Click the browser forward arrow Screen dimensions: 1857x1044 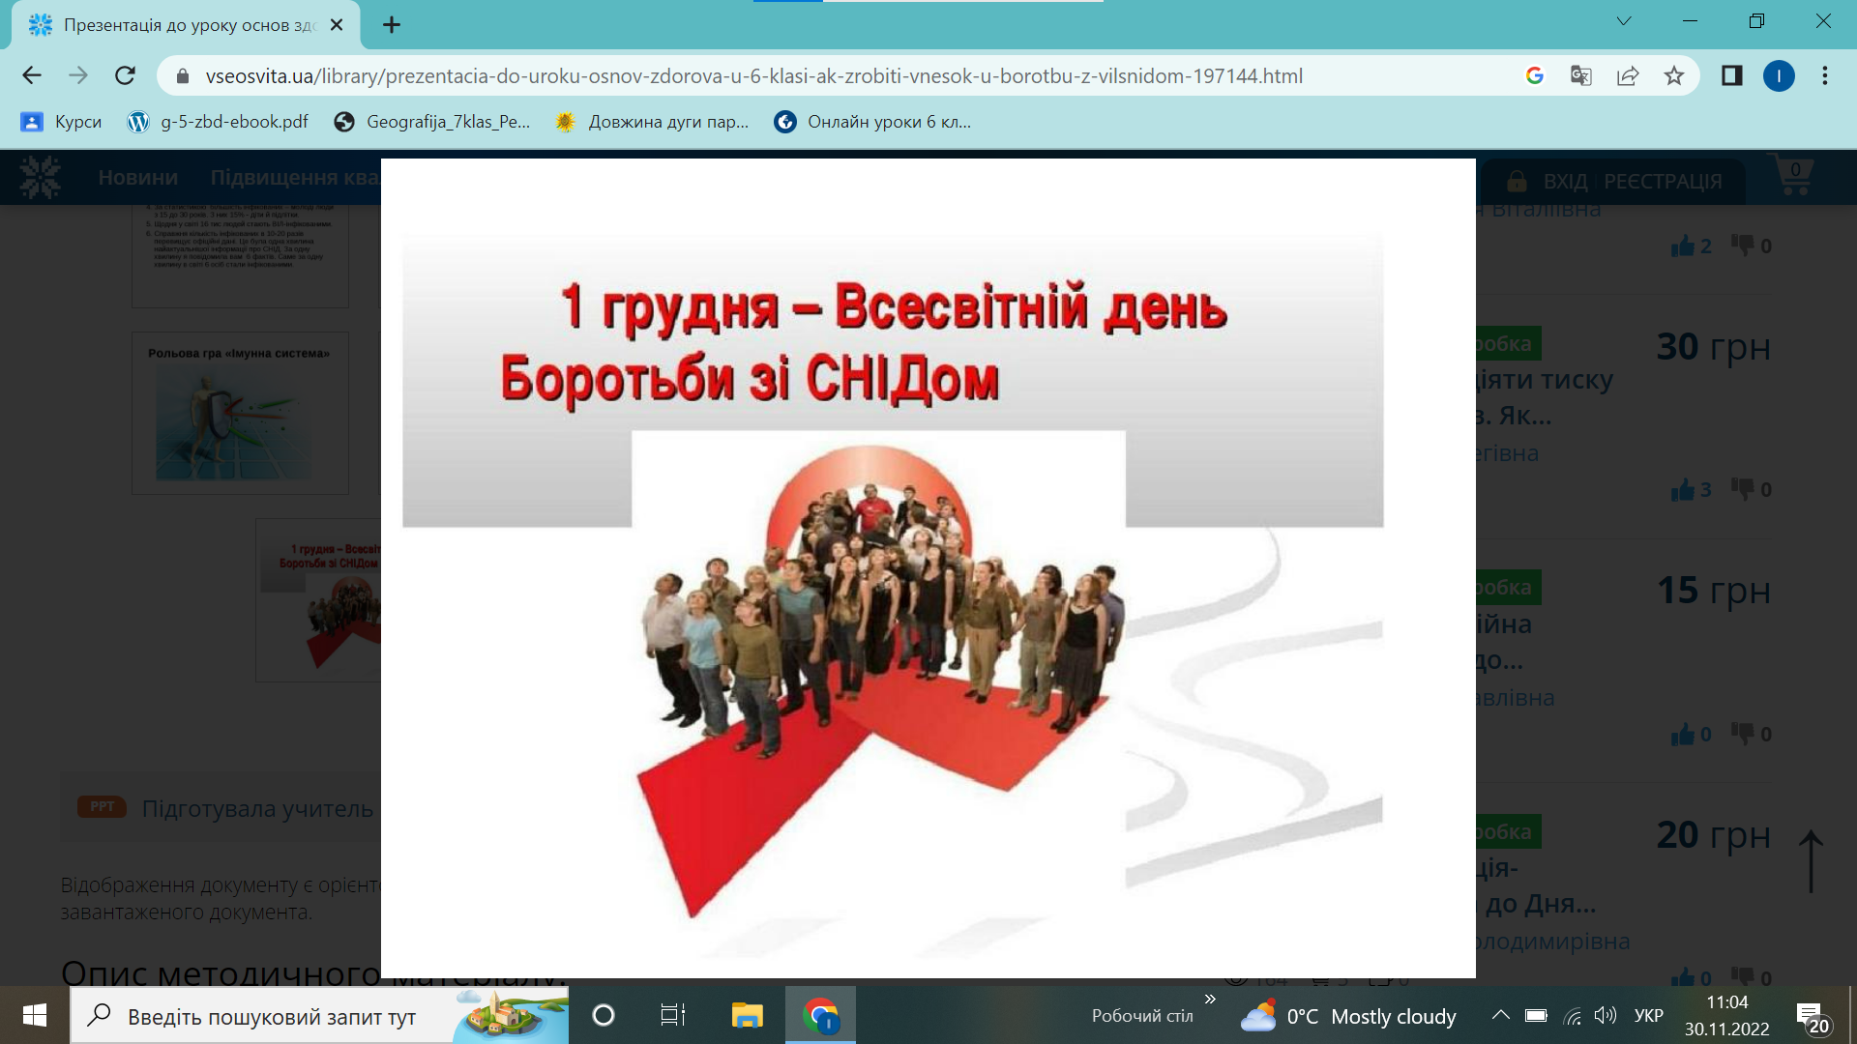click(78, 75)
